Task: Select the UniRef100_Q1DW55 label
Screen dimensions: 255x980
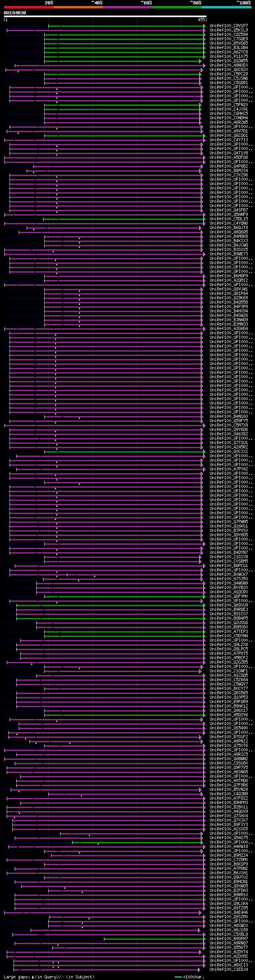Action: point(229,61)
